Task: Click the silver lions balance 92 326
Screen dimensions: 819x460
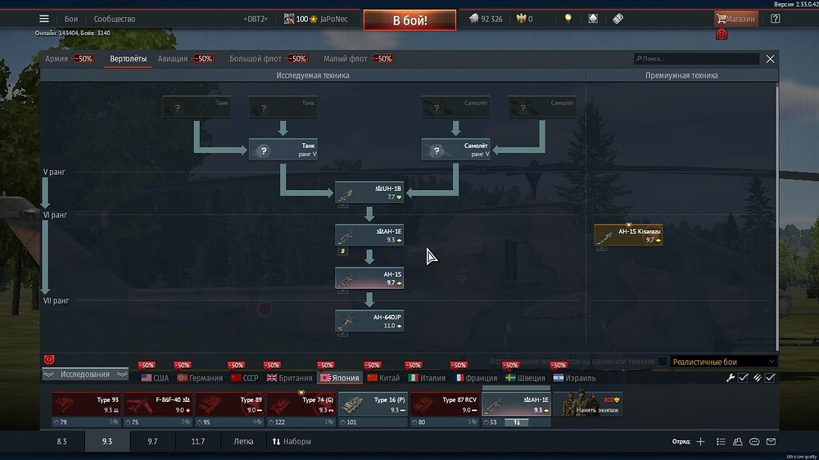Action: pyautogui.click(x=486, y=19)
